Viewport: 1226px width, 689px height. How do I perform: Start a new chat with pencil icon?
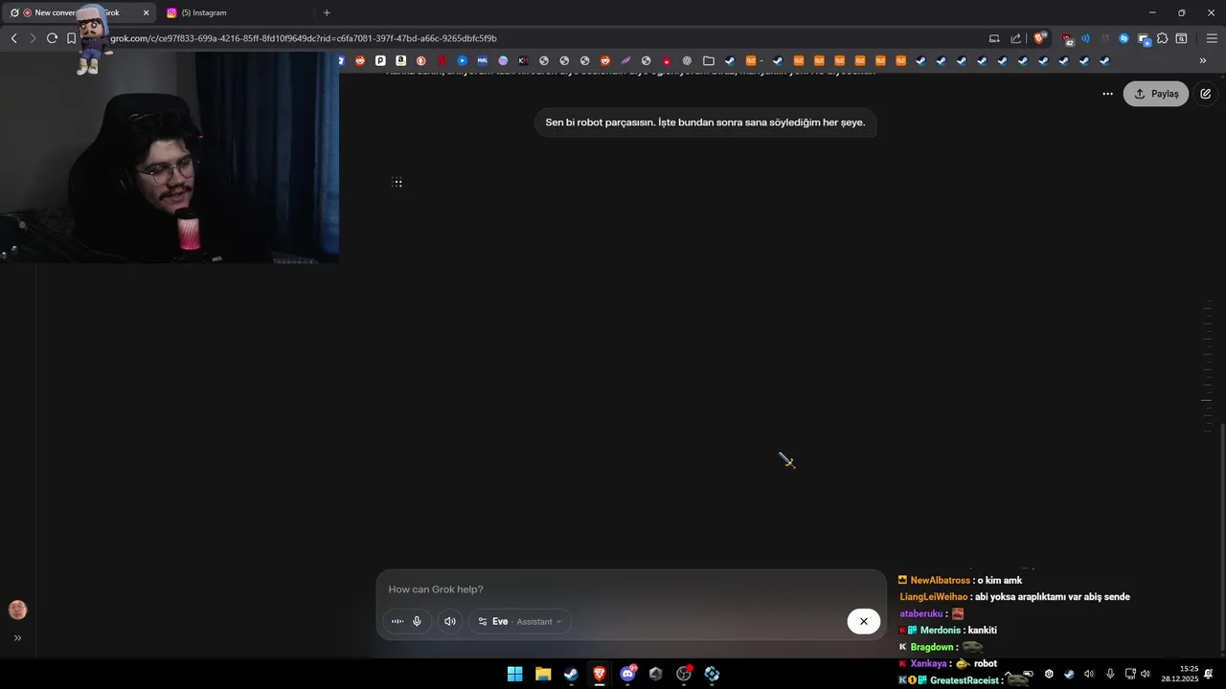tap(1206, 94)
